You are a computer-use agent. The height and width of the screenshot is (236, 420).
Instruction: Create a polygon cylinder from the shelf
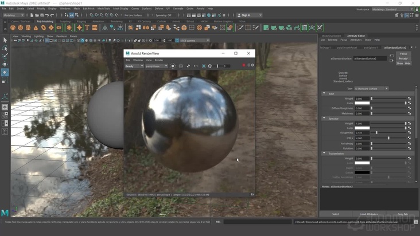[28, 27]
